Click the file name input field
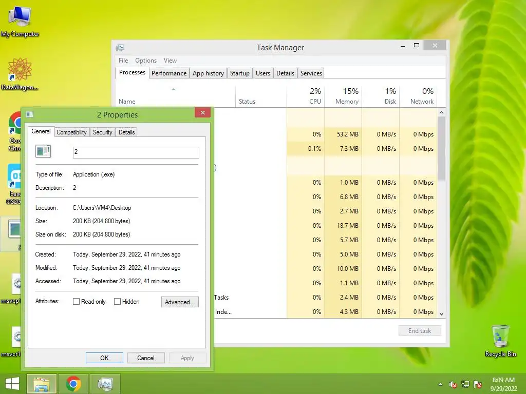526x394 pixels. pyautogui.click(x=136, y=152)
